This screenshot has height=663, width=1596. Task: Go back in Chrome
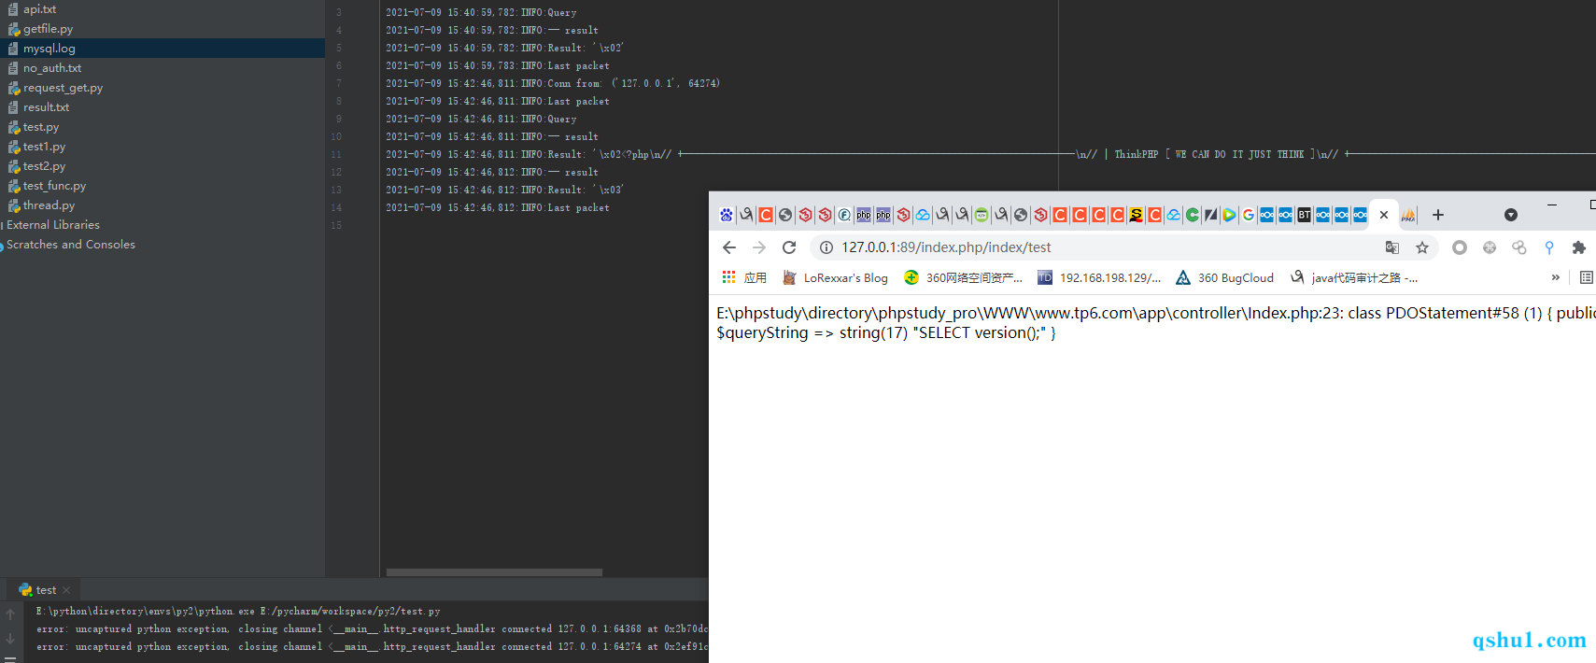[x=729, y=247]
